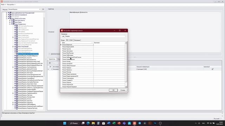
Task: Click the dialog list scroll-down arrow
Action: pos(126,86)
